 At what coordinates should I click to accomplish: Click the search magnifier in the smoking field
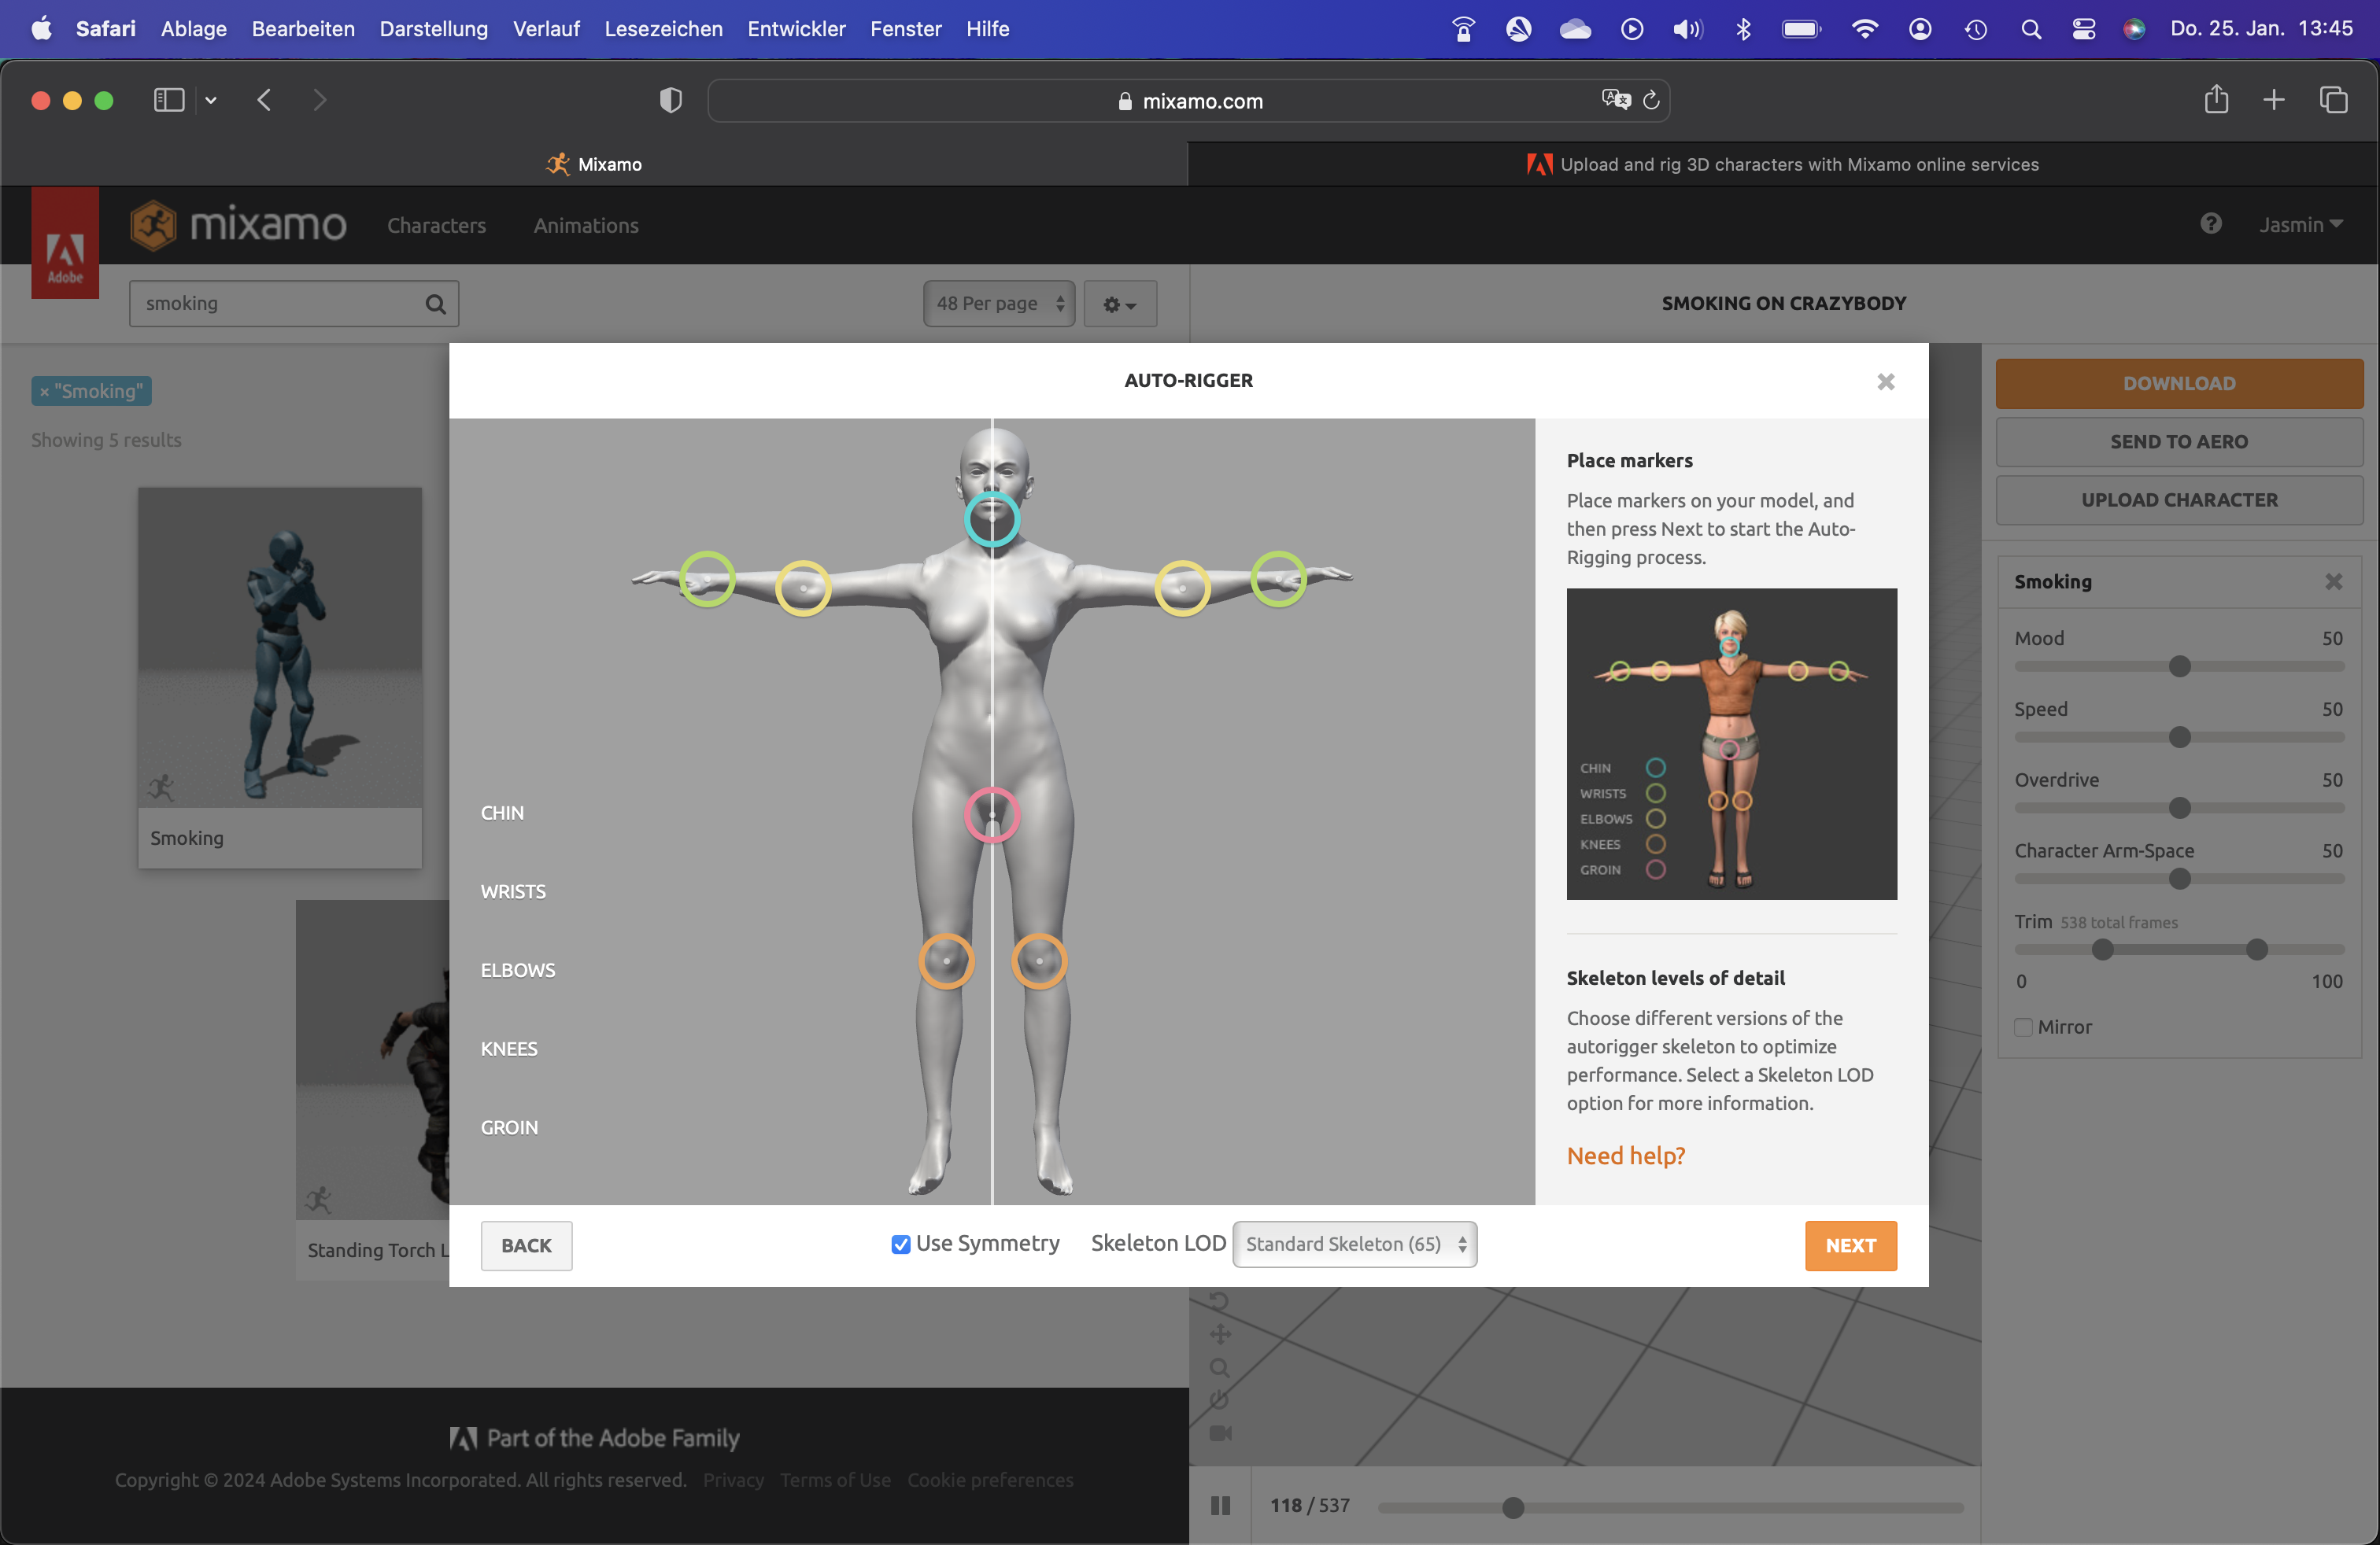click(x=435, y=304)
